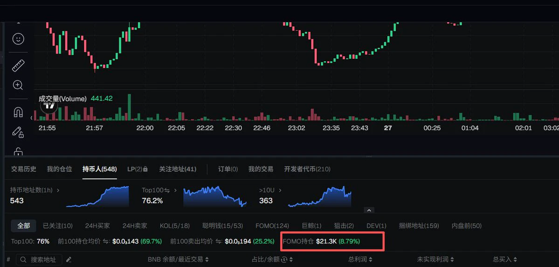The image size is (559, 267).
Task: Filter holders by 已关注(10)
Action: (x=57, y=226)
